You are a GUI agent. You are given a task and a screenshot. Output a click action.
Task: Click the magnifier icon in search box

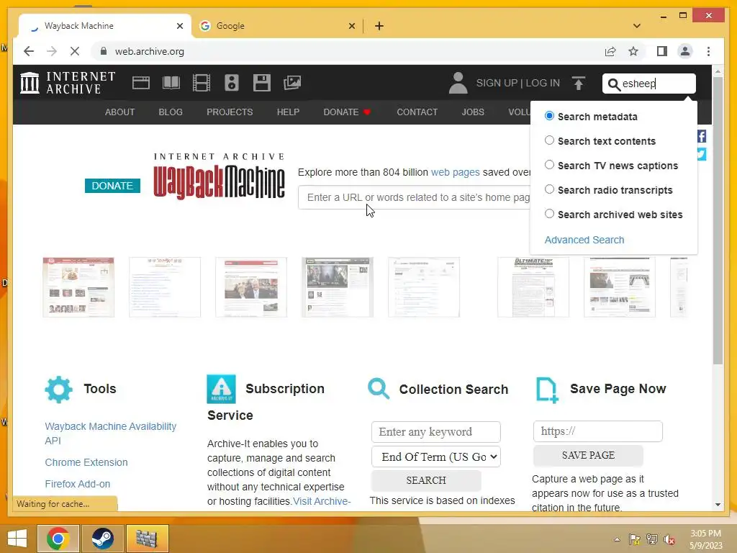(613, 84)
